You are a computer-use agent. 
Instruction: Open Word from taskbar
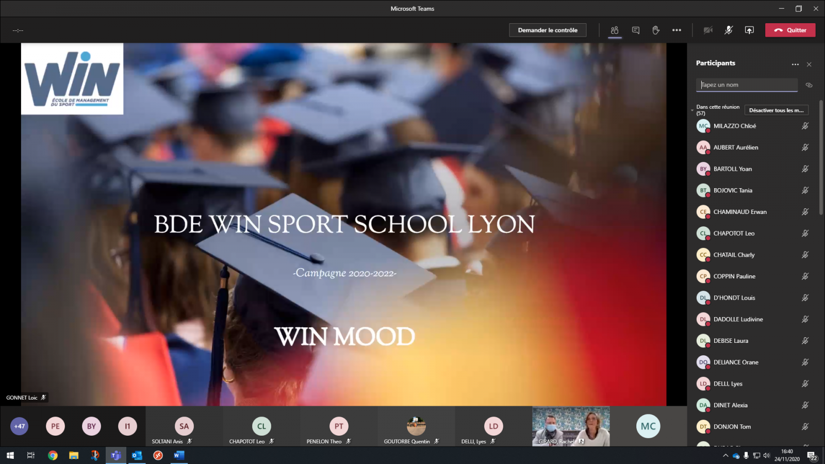179,455
